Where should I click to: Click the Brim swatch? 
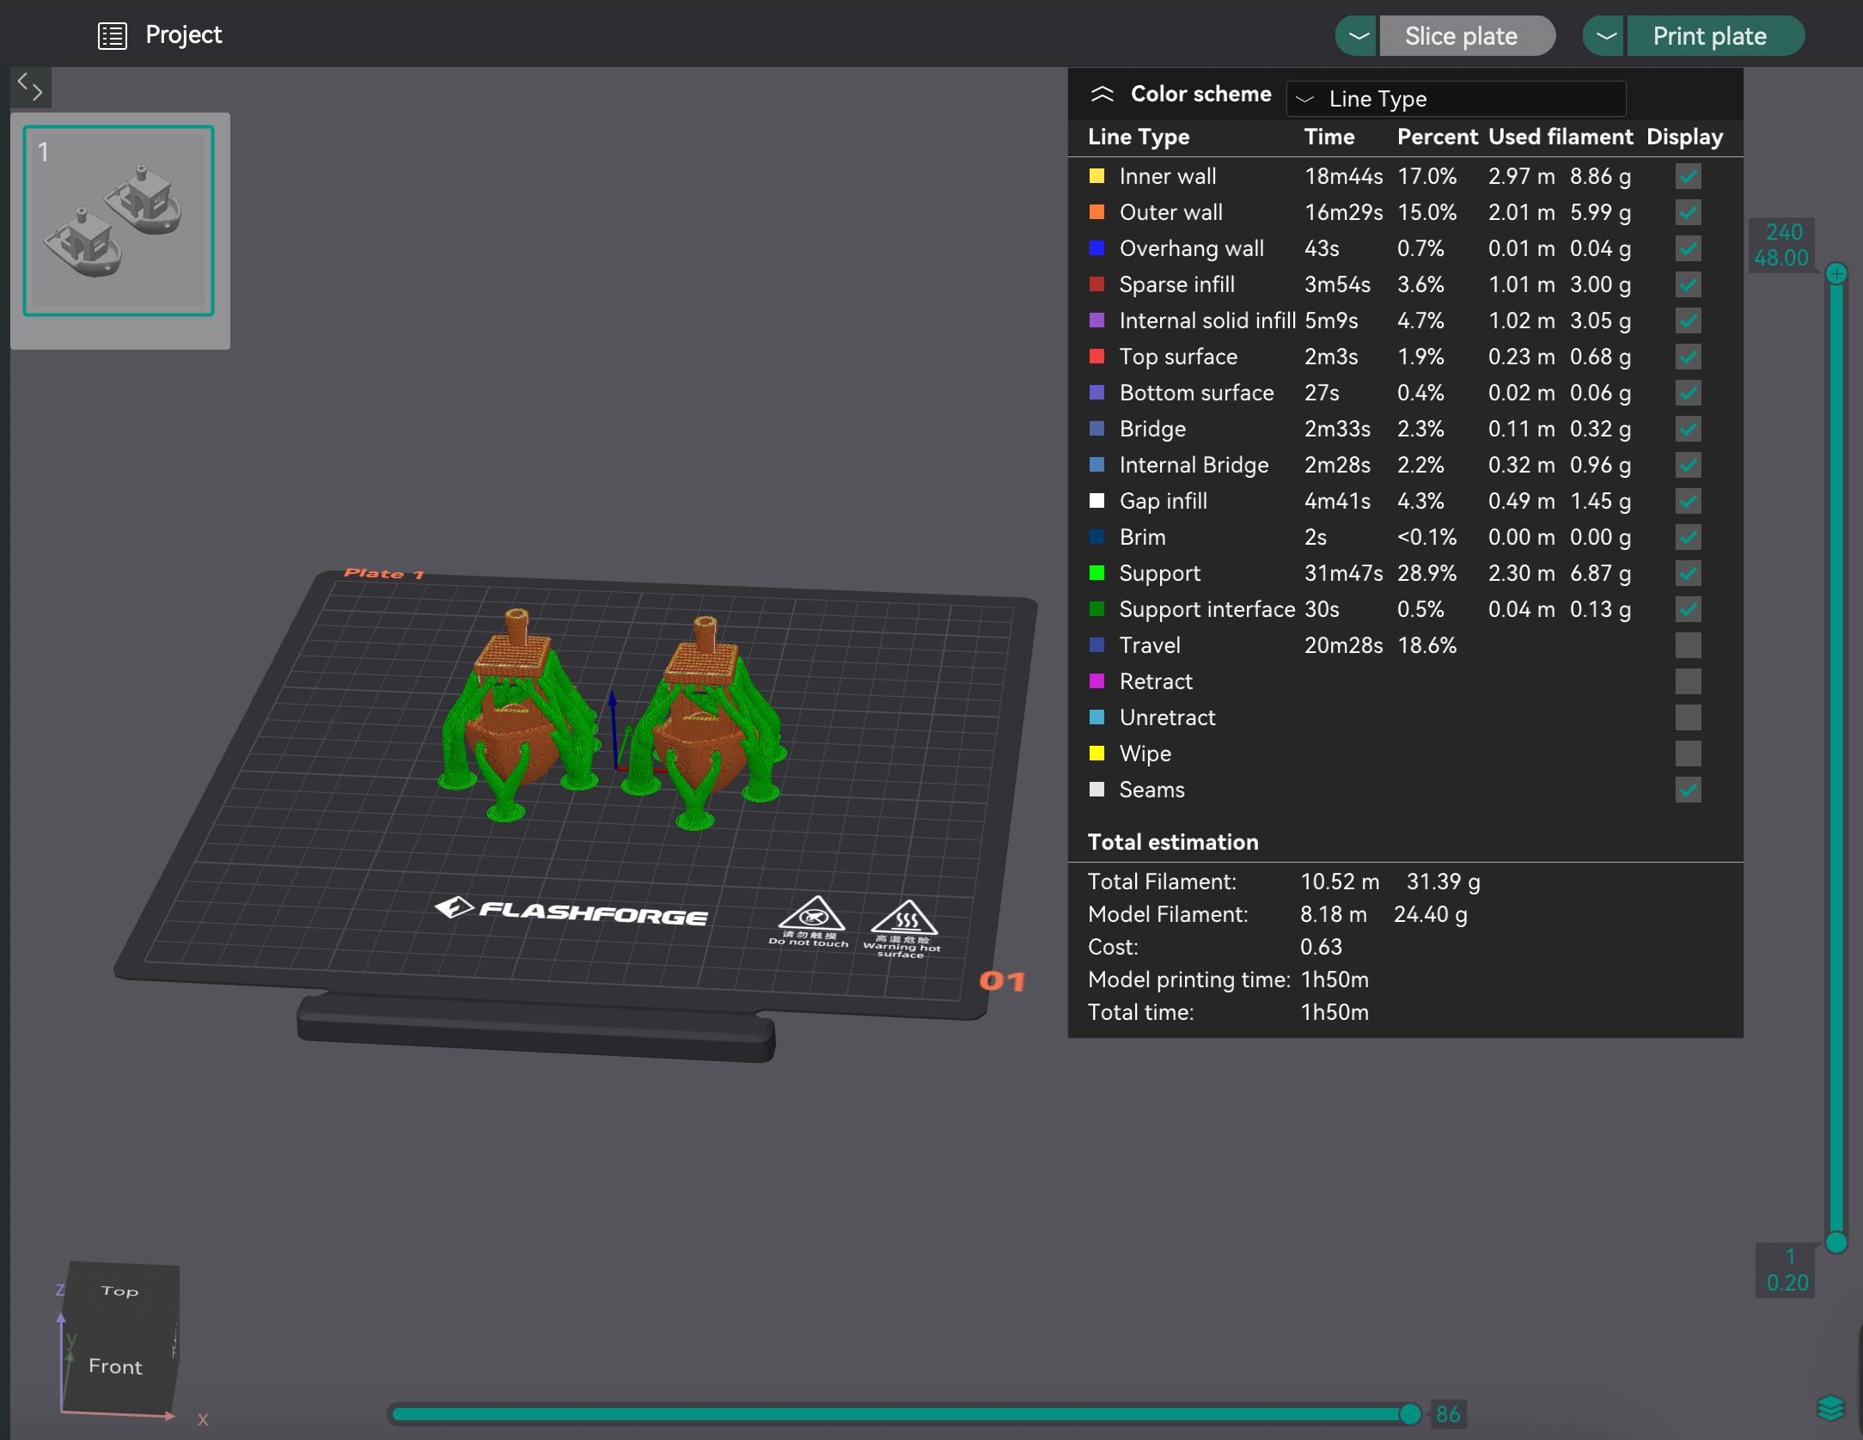(x=1097, y=537)
